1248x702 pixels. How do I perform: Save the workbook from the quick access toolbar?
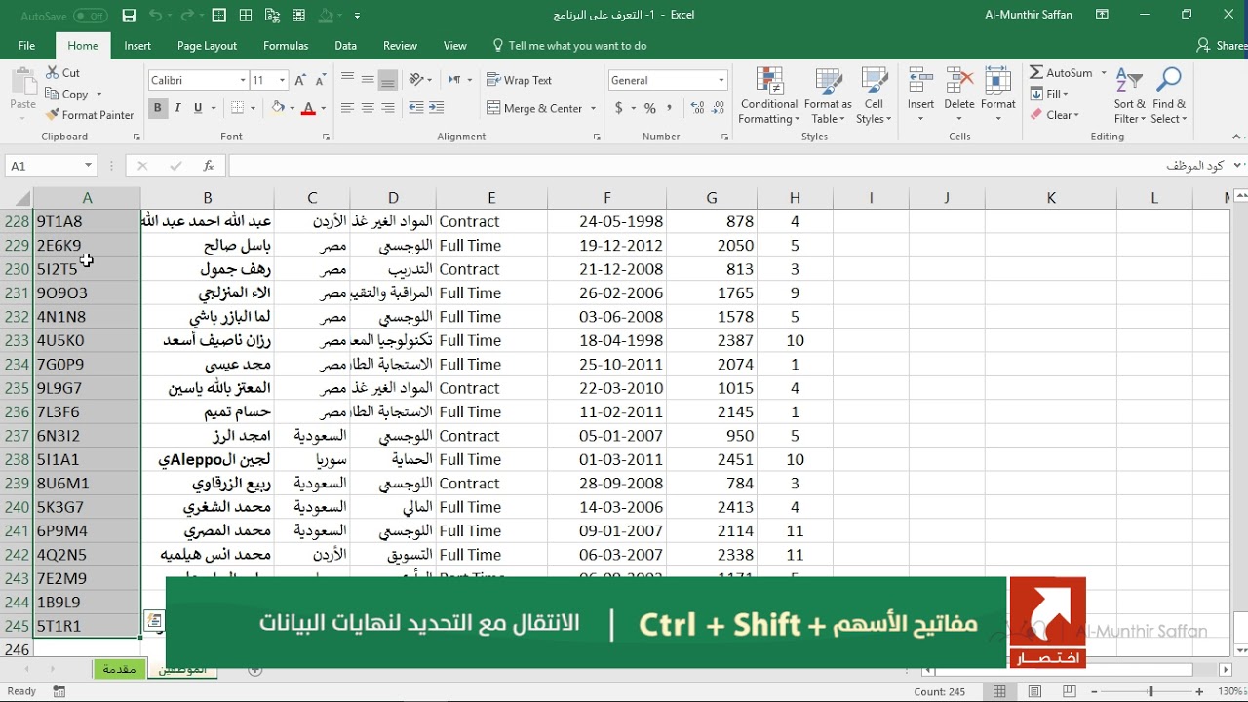tap(129, 16)
